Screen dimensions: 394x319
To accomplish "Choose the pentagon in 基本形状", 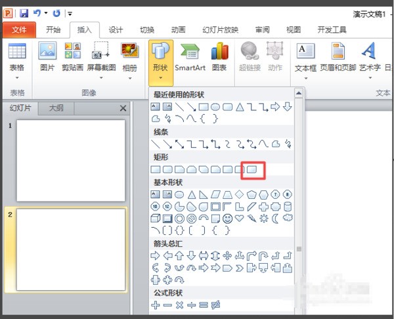I will (x=252, y=194).
